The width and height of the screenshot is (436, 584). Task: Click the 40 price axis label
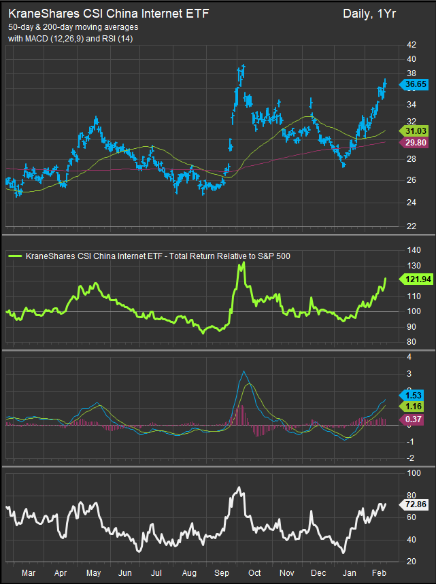tap(412, 59)
